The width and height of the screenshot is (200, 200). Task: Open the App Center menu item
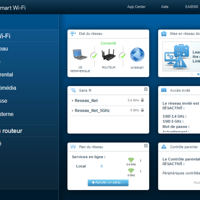[136, 7]
